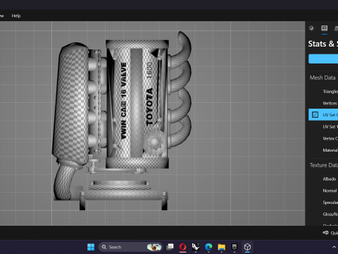This screenshot has height=254, width=338.
Task: Uncheck the UV Set 0 checkbox
Action: pos(315,115)
